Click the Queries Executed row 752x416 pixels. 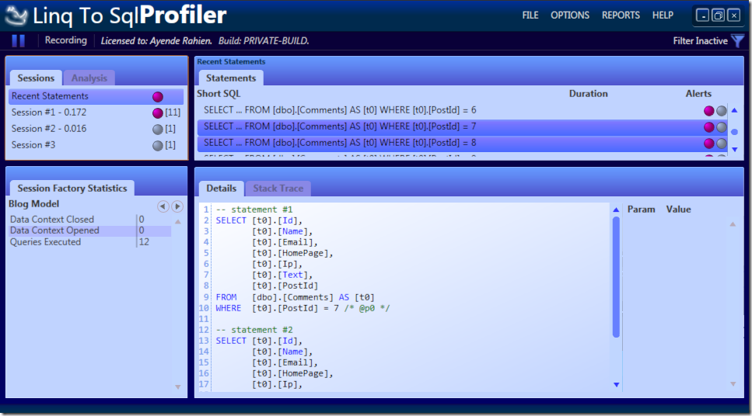89,242
